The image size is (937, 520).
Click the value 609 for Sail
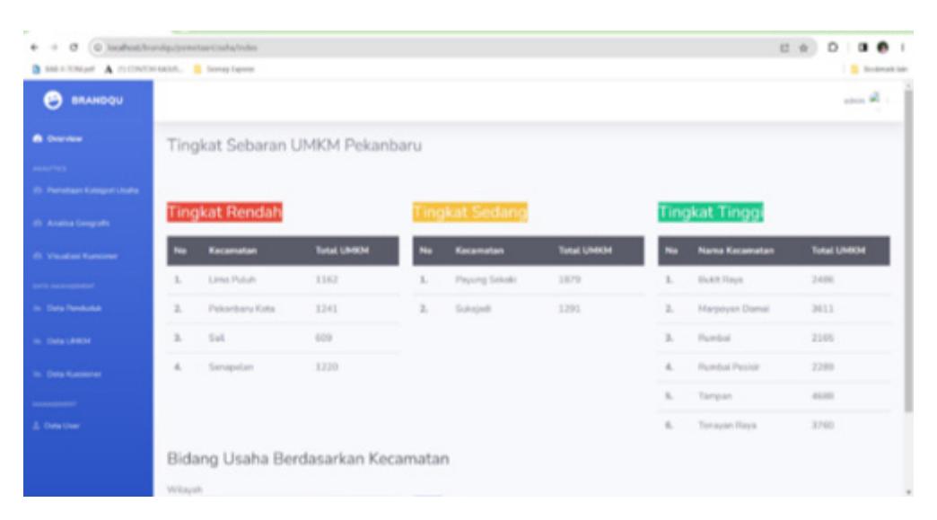324,339
